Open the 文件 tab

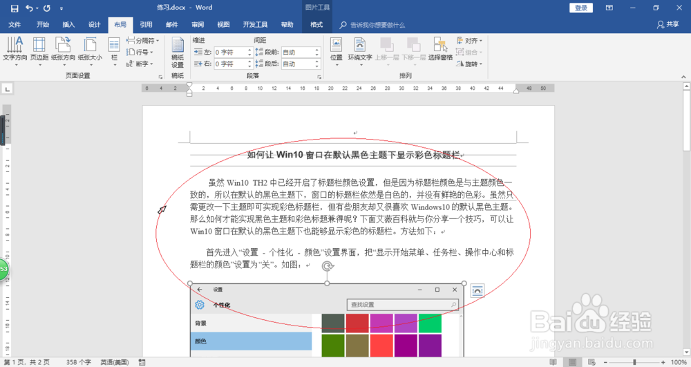click(15, 25)
